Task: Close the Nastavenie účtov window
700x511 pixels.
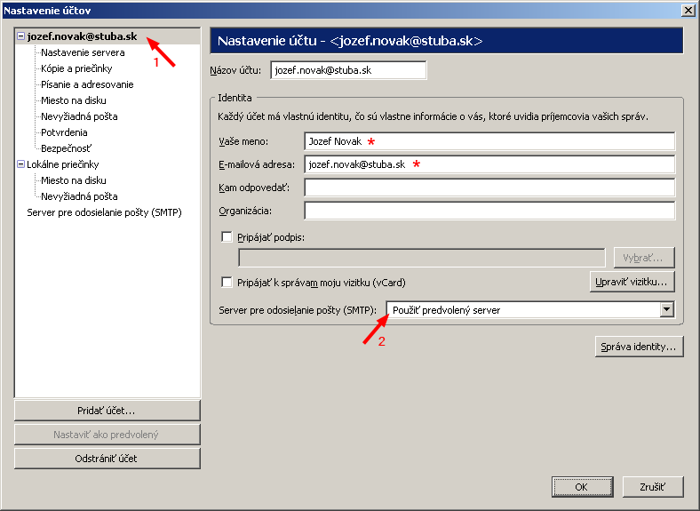Action: pyautogui.click(x=687, y=10)
